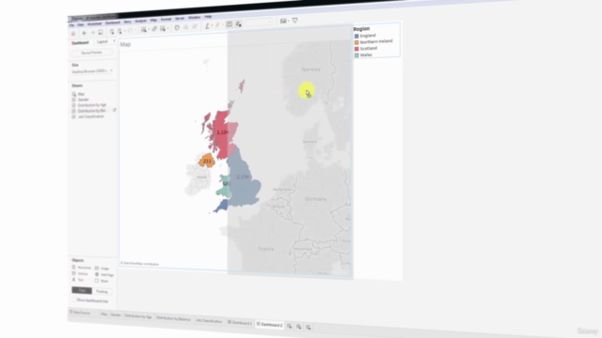Open the Job Classification sheet tab at bottom
602x338 pixels.
(209, 321)
